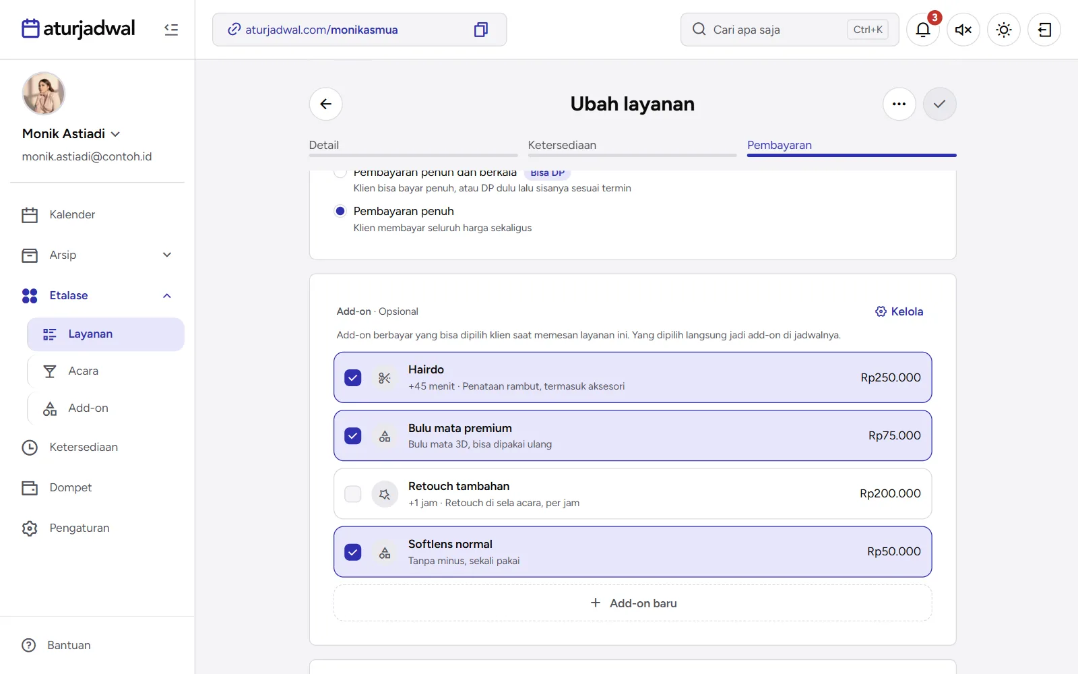Open the Bantuan help link
Screen dimensions: 1078x674
pos(57,646)
